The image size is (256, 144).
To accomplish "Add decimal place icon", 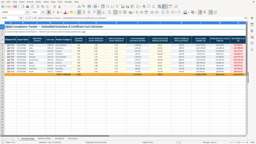I will (x=152, y=12).
